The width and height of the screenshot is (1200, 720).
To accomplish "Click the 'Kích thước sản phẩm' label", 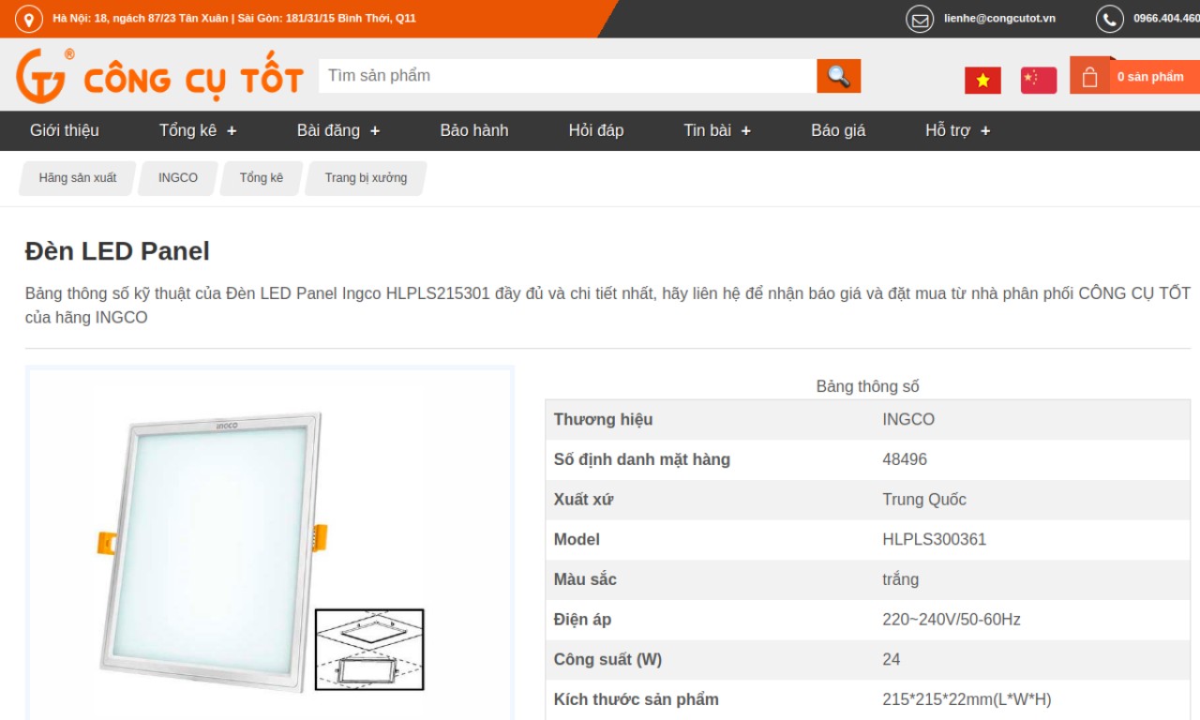I will (636, 699).
